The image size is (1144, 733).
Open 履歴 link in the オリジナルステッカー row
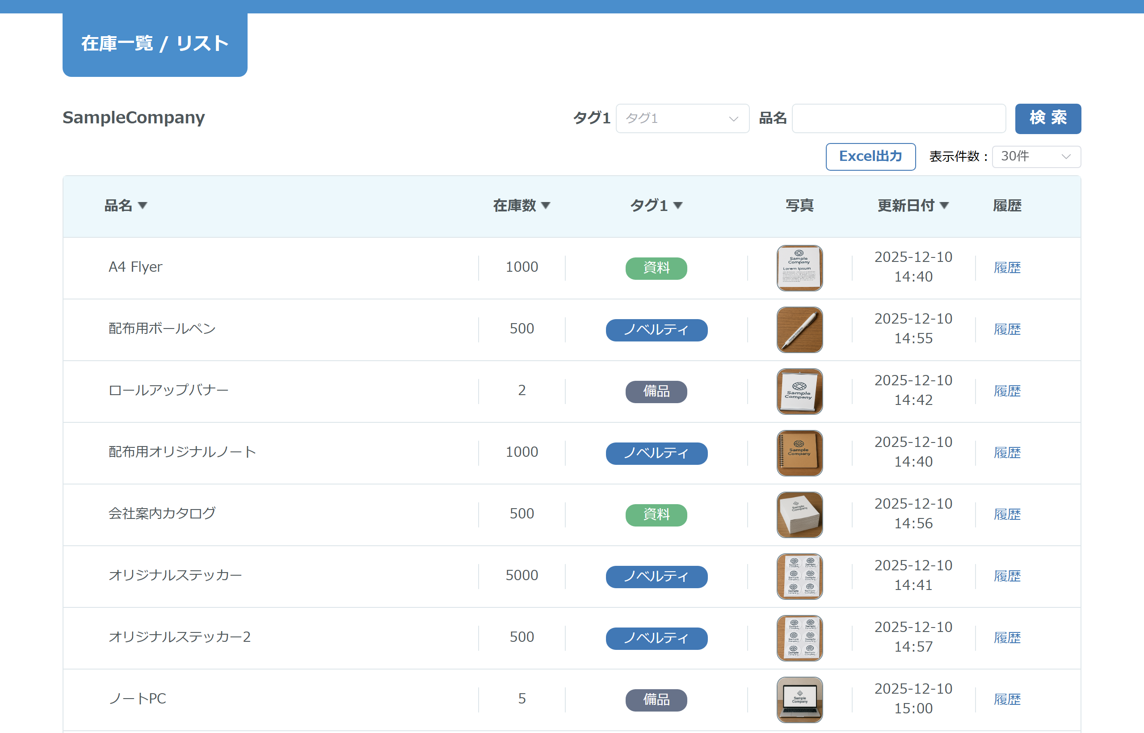[x=1007, y=576]
